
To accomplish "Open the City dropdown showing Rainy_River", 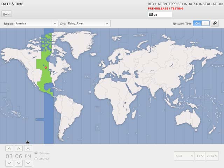I will pyautogui.click(x=89, y=23).
